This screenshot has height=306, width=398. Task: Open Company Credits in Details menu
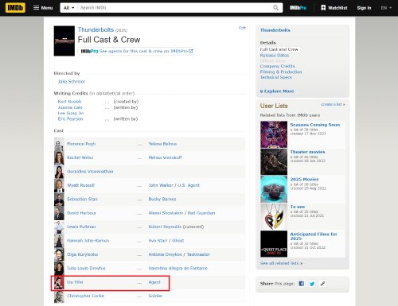click(277, 66)
